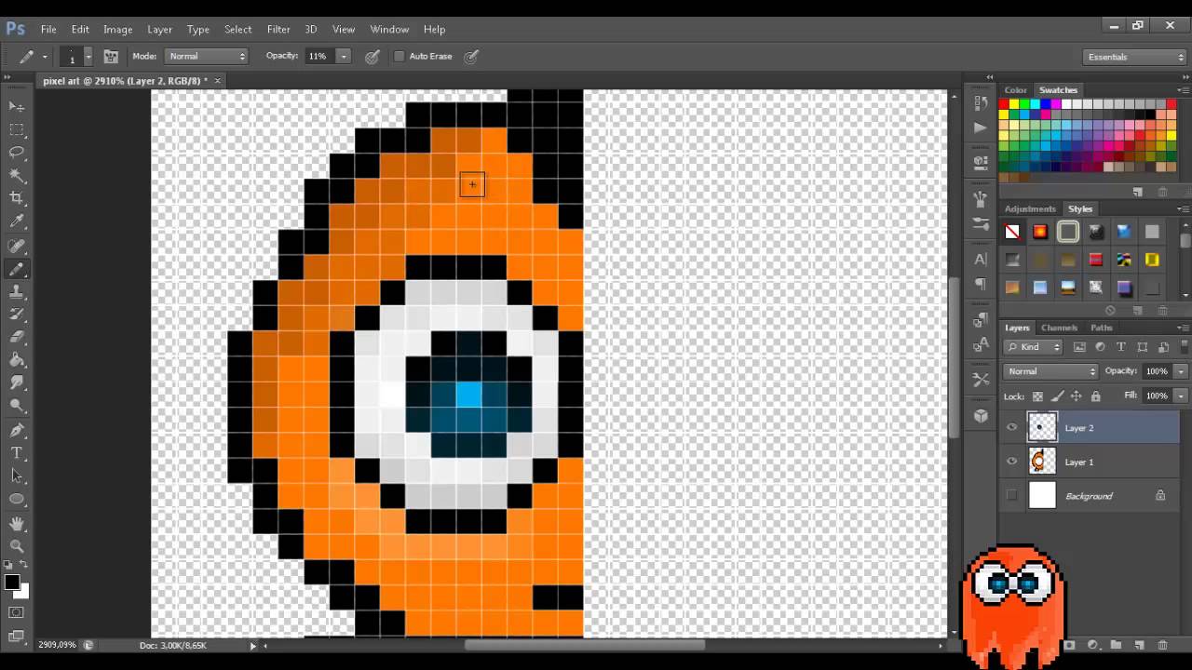The width and height of the screenshot is (1192, 670).
Task: Select the Pen tool
Action: pyautogui.click(x=17, y=430)
